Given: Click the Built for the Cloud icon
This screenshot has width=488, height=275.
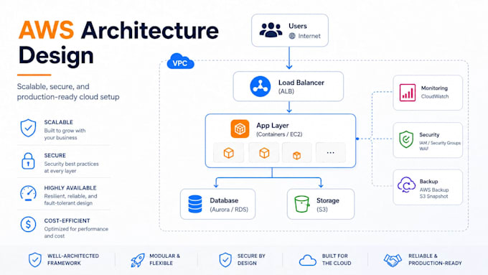Looking at the screenshot, I should (307, 260).
